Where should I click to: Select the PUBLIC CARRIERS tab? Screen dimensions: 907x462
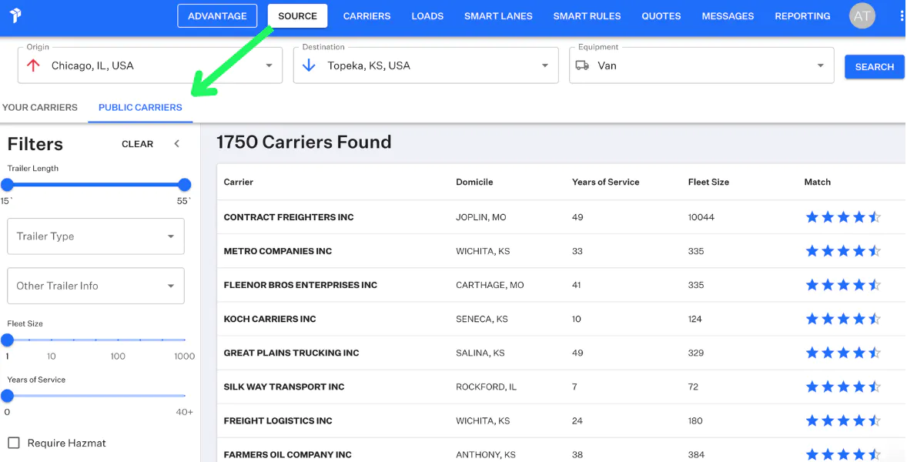pos(140,108)
